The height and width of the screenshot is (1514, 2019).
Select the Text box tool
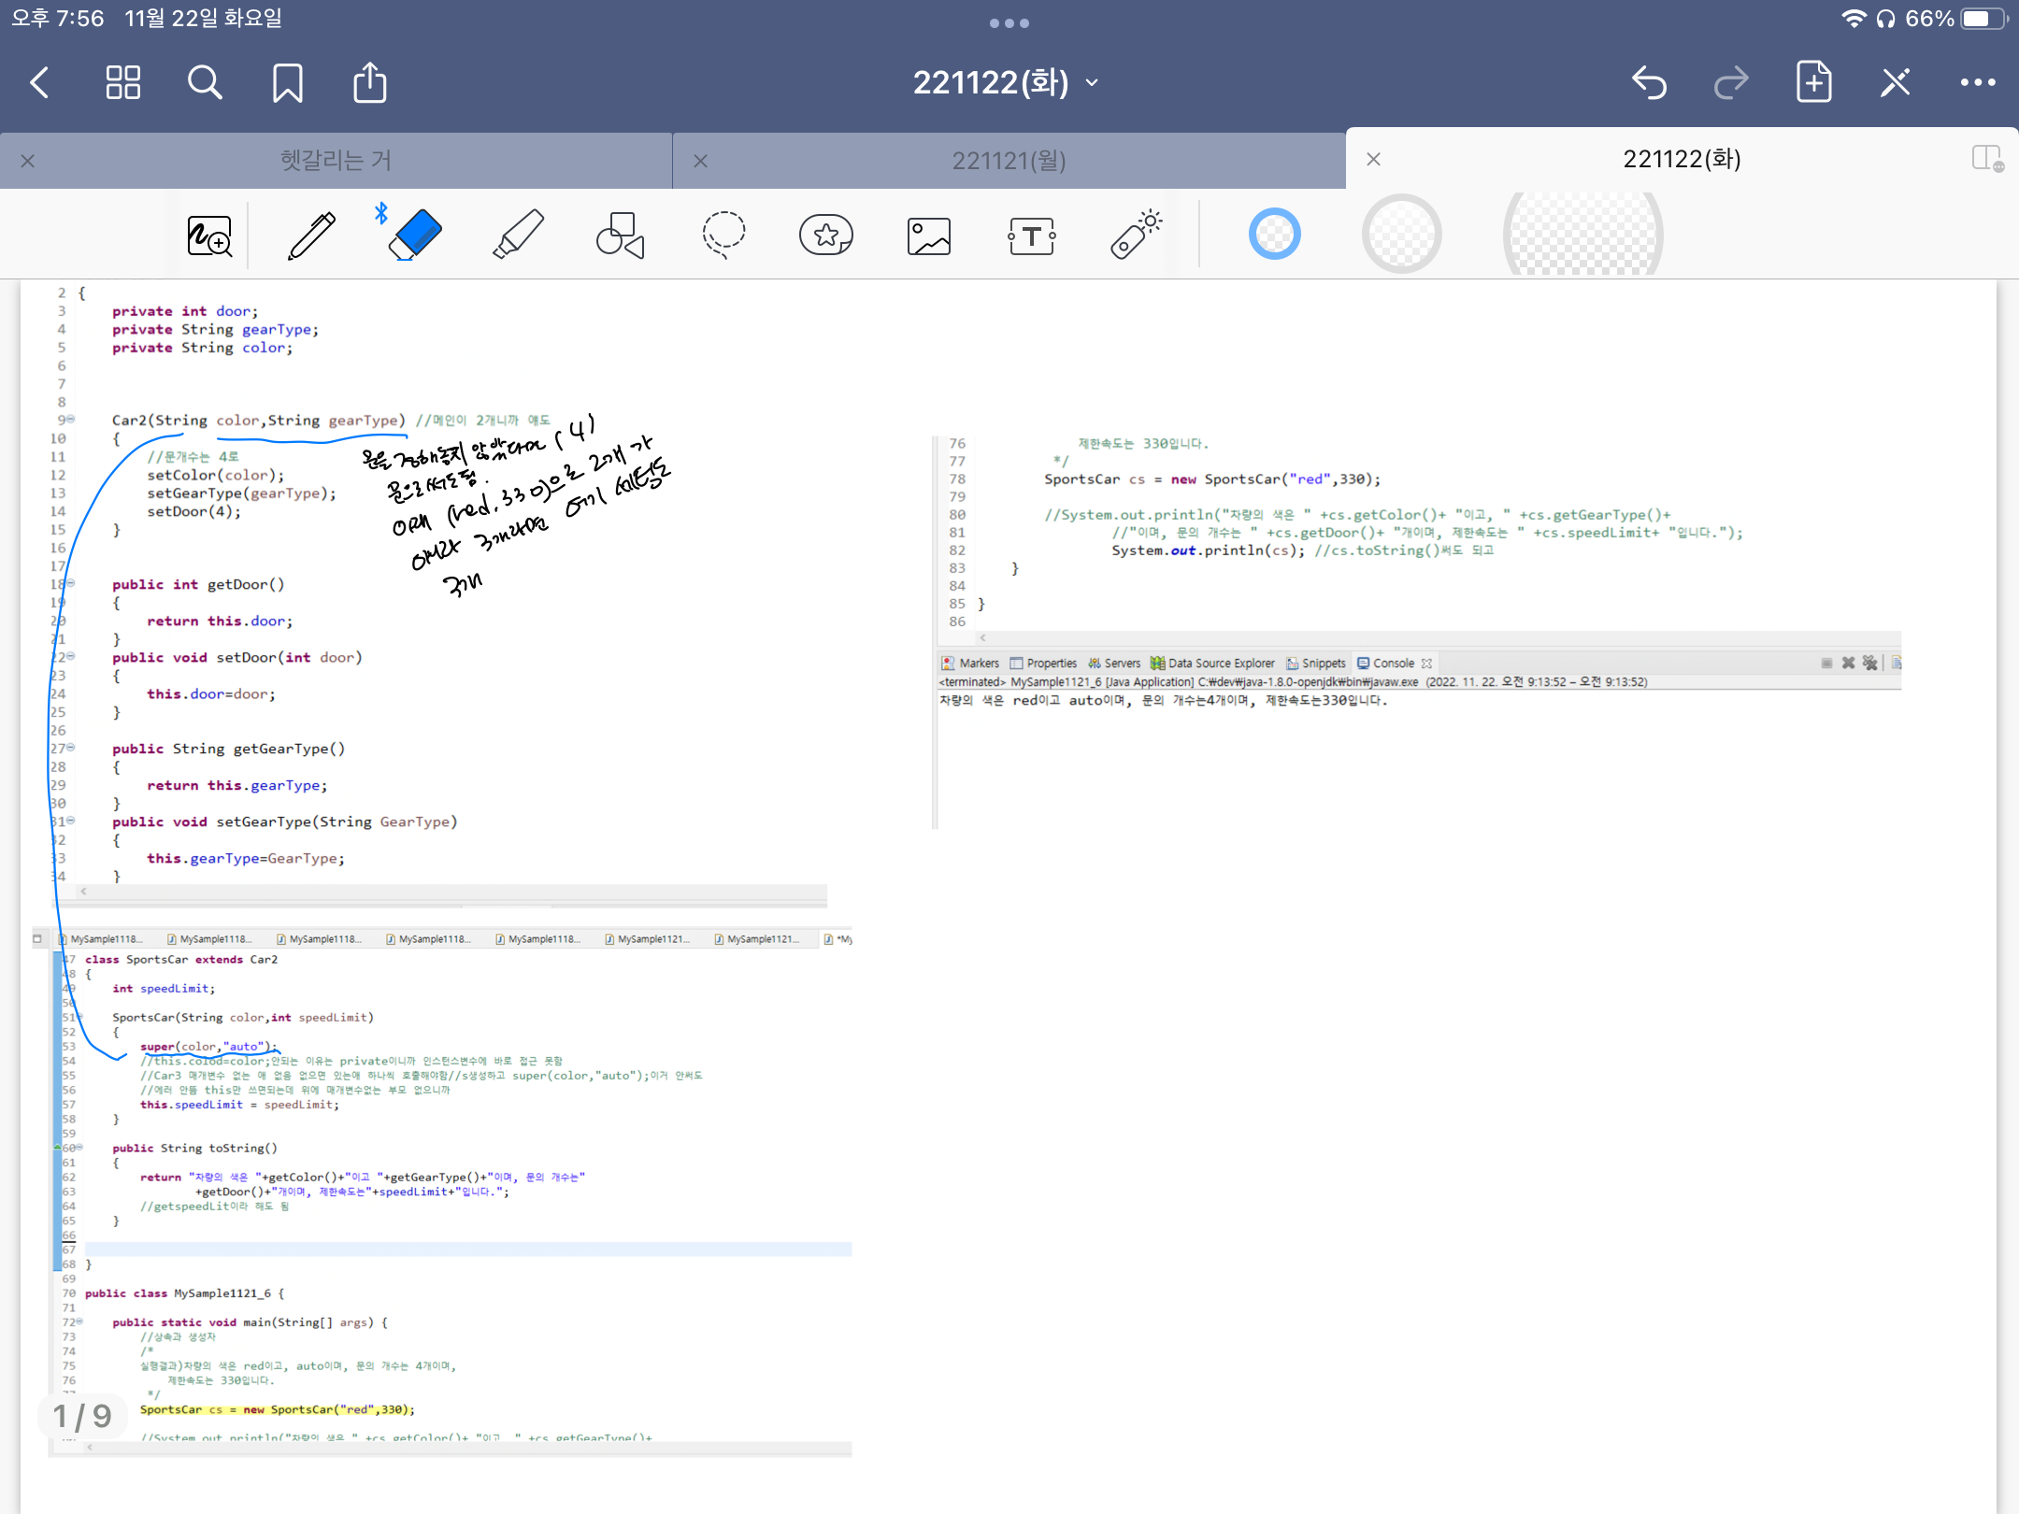1032,236
